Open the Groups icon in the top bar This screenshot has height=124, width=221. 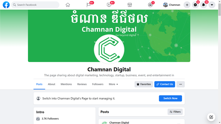pos(150,5)
